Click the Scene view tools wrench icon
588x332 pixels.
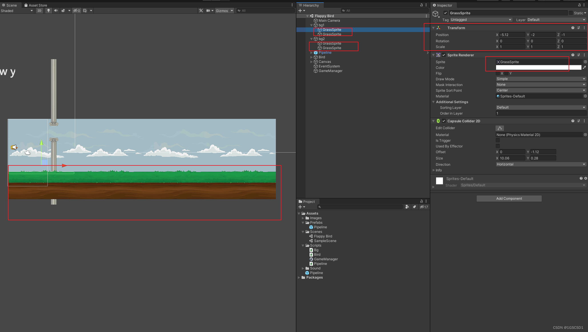coord(201,11)
